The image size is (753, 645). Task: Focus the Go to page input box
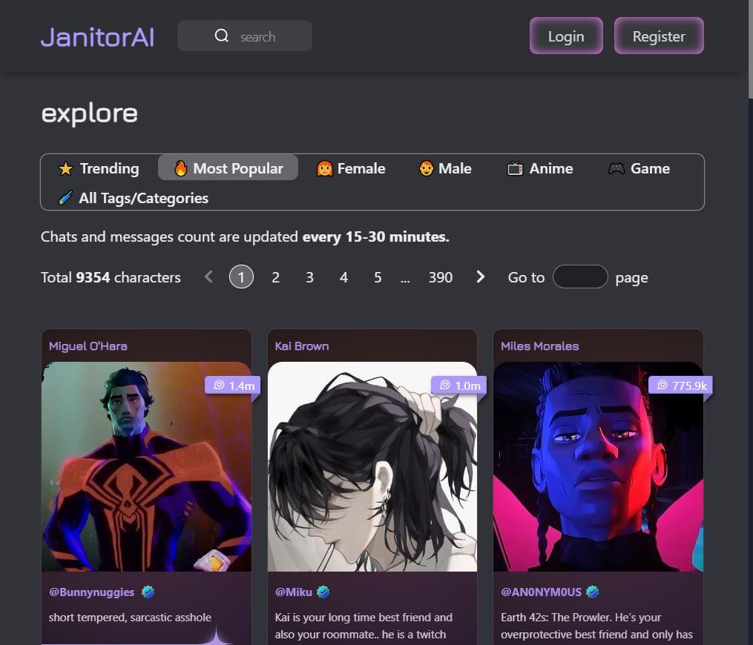click(580, 277)
